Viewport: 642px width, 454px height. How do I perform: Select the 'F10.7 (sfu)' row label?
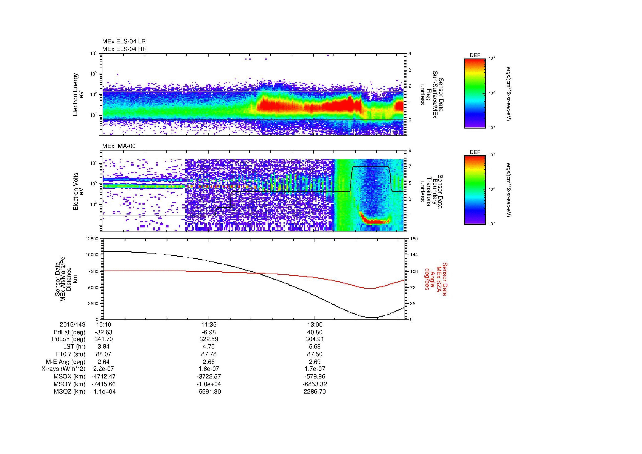[71, 354]
